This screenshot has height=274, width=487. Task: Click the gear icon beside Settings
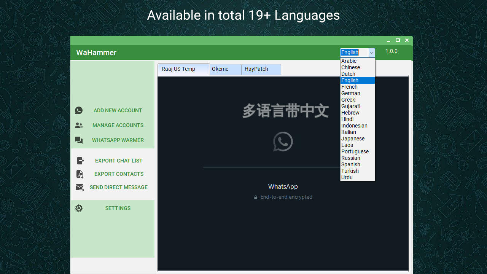click(x=79, y=208)
